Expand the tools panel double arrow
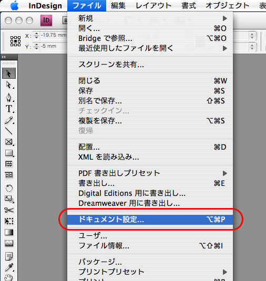Screen dimensions: 266x281 (x=4, y=57)
